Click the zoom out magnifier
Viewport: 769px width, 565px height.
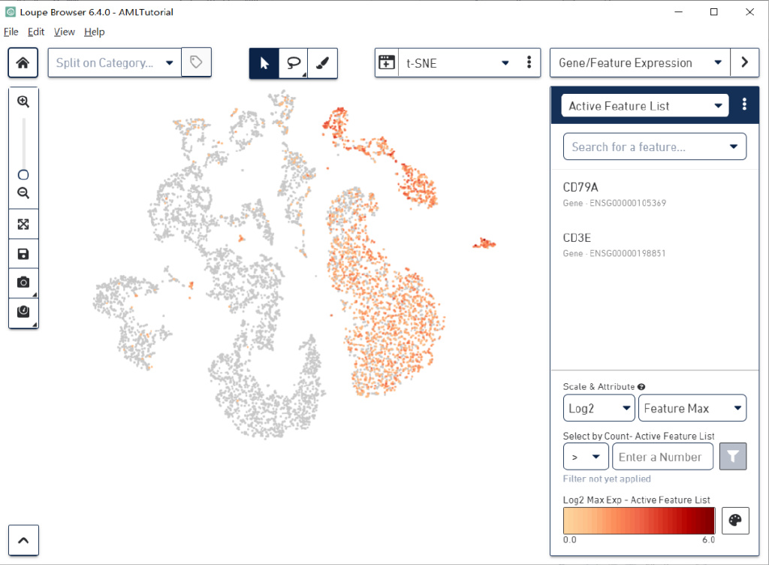click(x=23, y=193)
